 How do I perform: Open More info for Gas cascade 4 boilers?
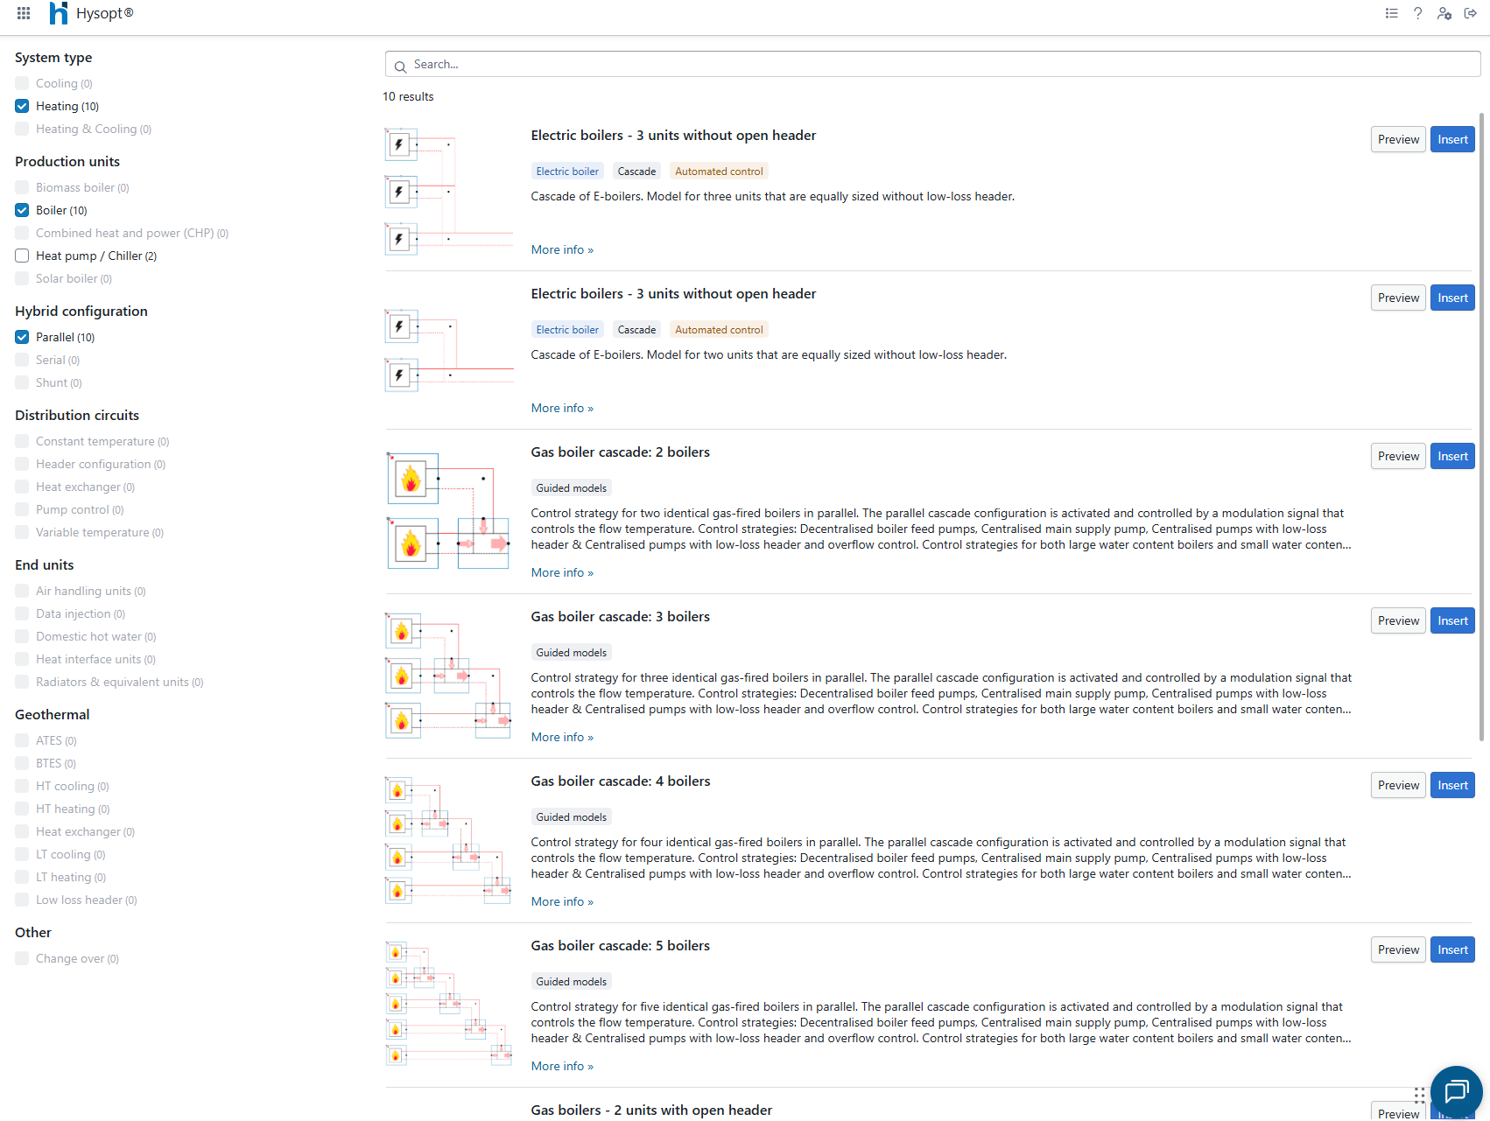(562, 901)
